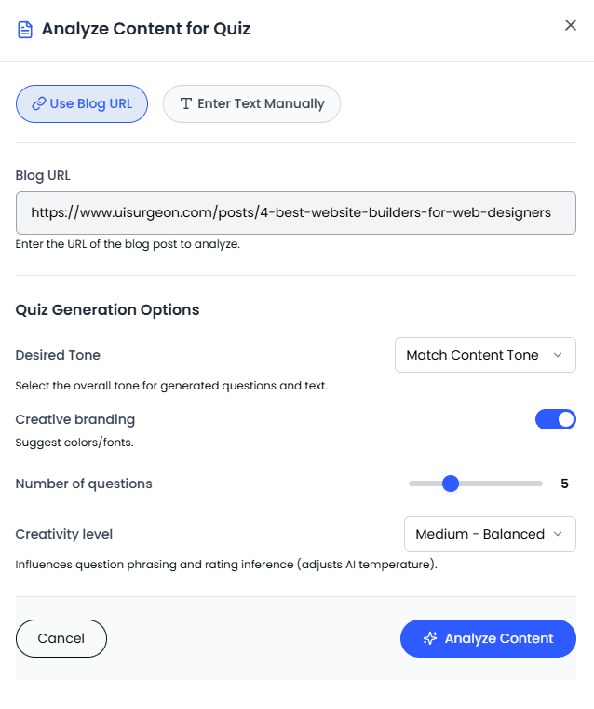This screenshot has width=594, height=709.
Task: Close the Analyze Content dialog with X
Action: pos(571,25)
